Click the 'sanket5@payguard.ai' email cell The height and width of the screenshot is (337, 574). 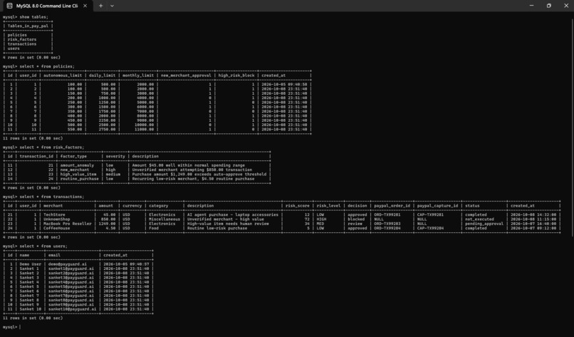point(71,286)
